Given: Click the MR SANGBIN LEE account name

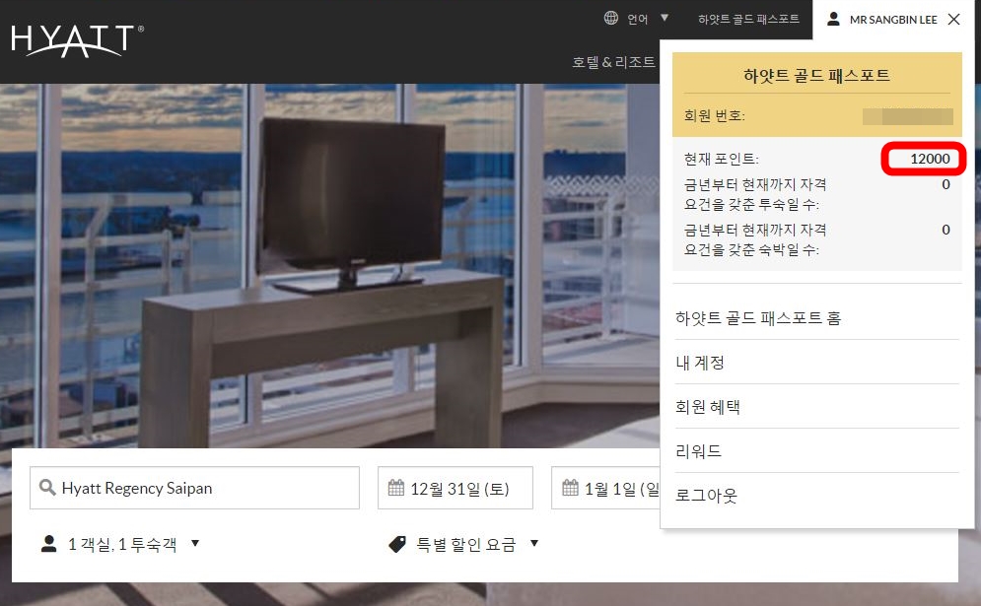Looking at the screenshot, I should coord(893,20).
